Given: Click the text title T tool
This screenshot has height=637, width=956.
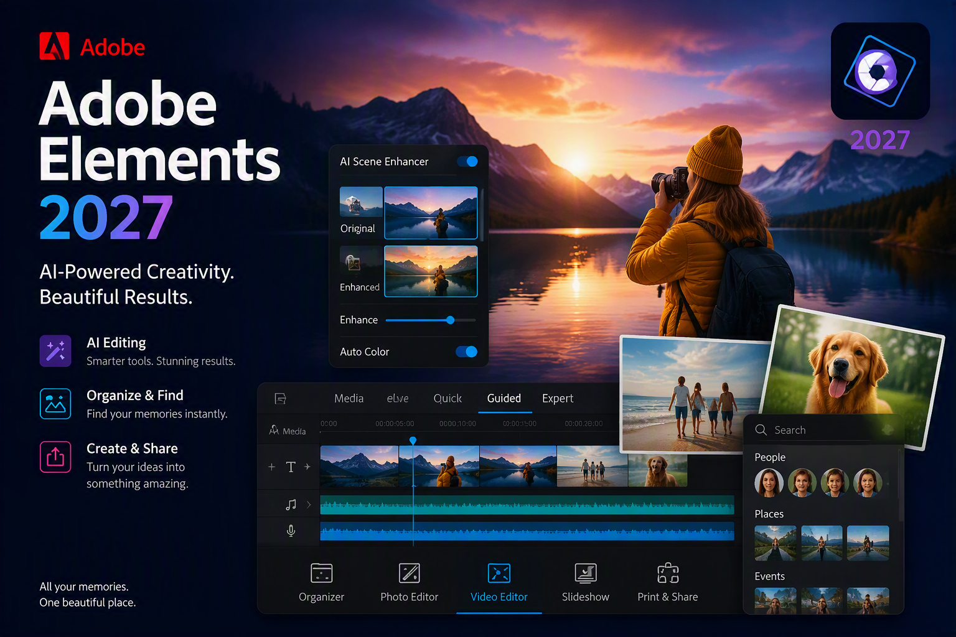Looking at the screenshot, I should pos(291,467).
